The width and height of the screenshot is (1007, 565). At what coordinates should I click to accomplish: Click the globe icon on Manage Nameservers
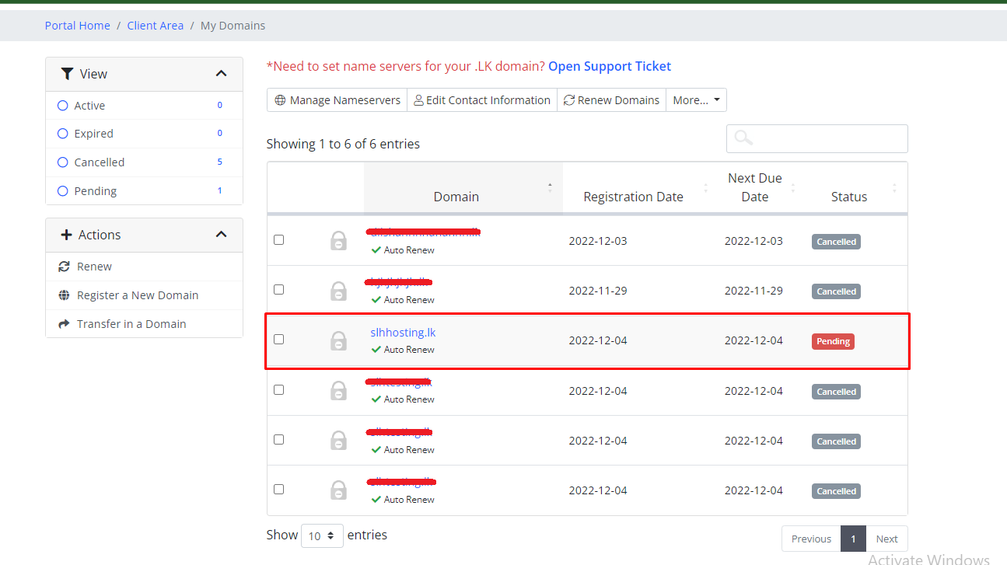(281, 100)
